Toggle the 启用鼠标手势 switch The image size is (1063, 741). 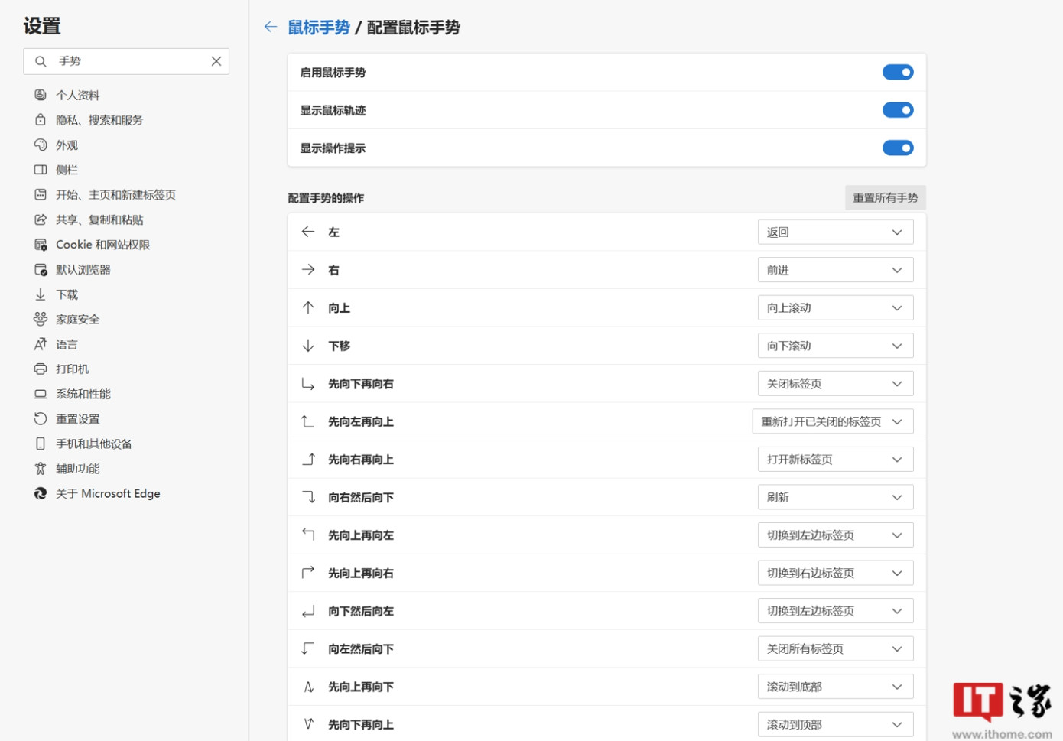tap(897, 73)
